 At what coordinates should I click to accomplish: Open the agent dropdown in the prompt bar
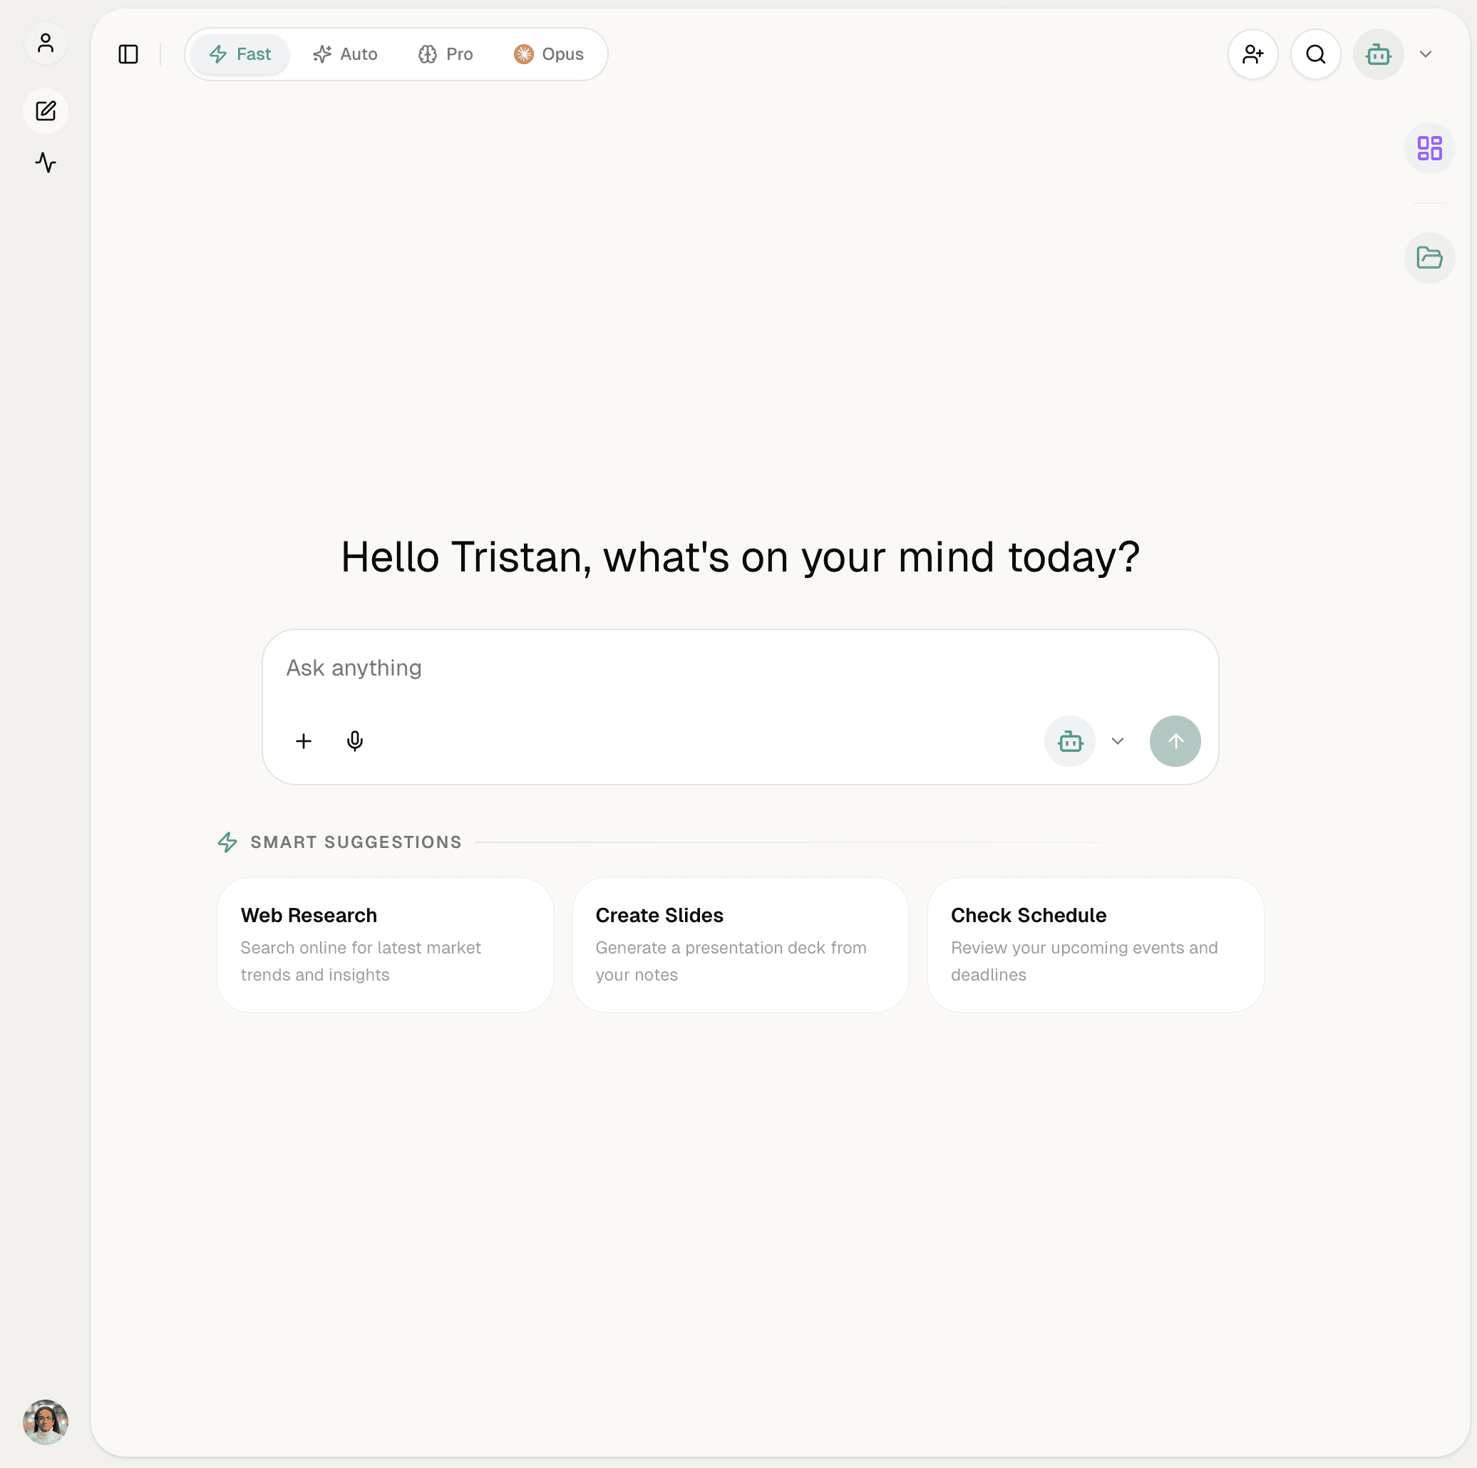pos(1117,741)
